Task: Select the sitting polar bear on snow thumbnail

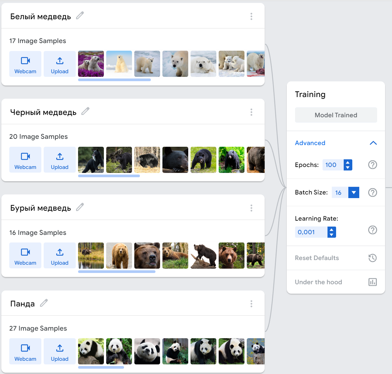Action: click(119, 64)
